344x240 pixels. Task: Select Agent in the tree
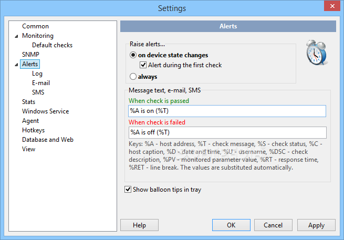tap(30, 121)
